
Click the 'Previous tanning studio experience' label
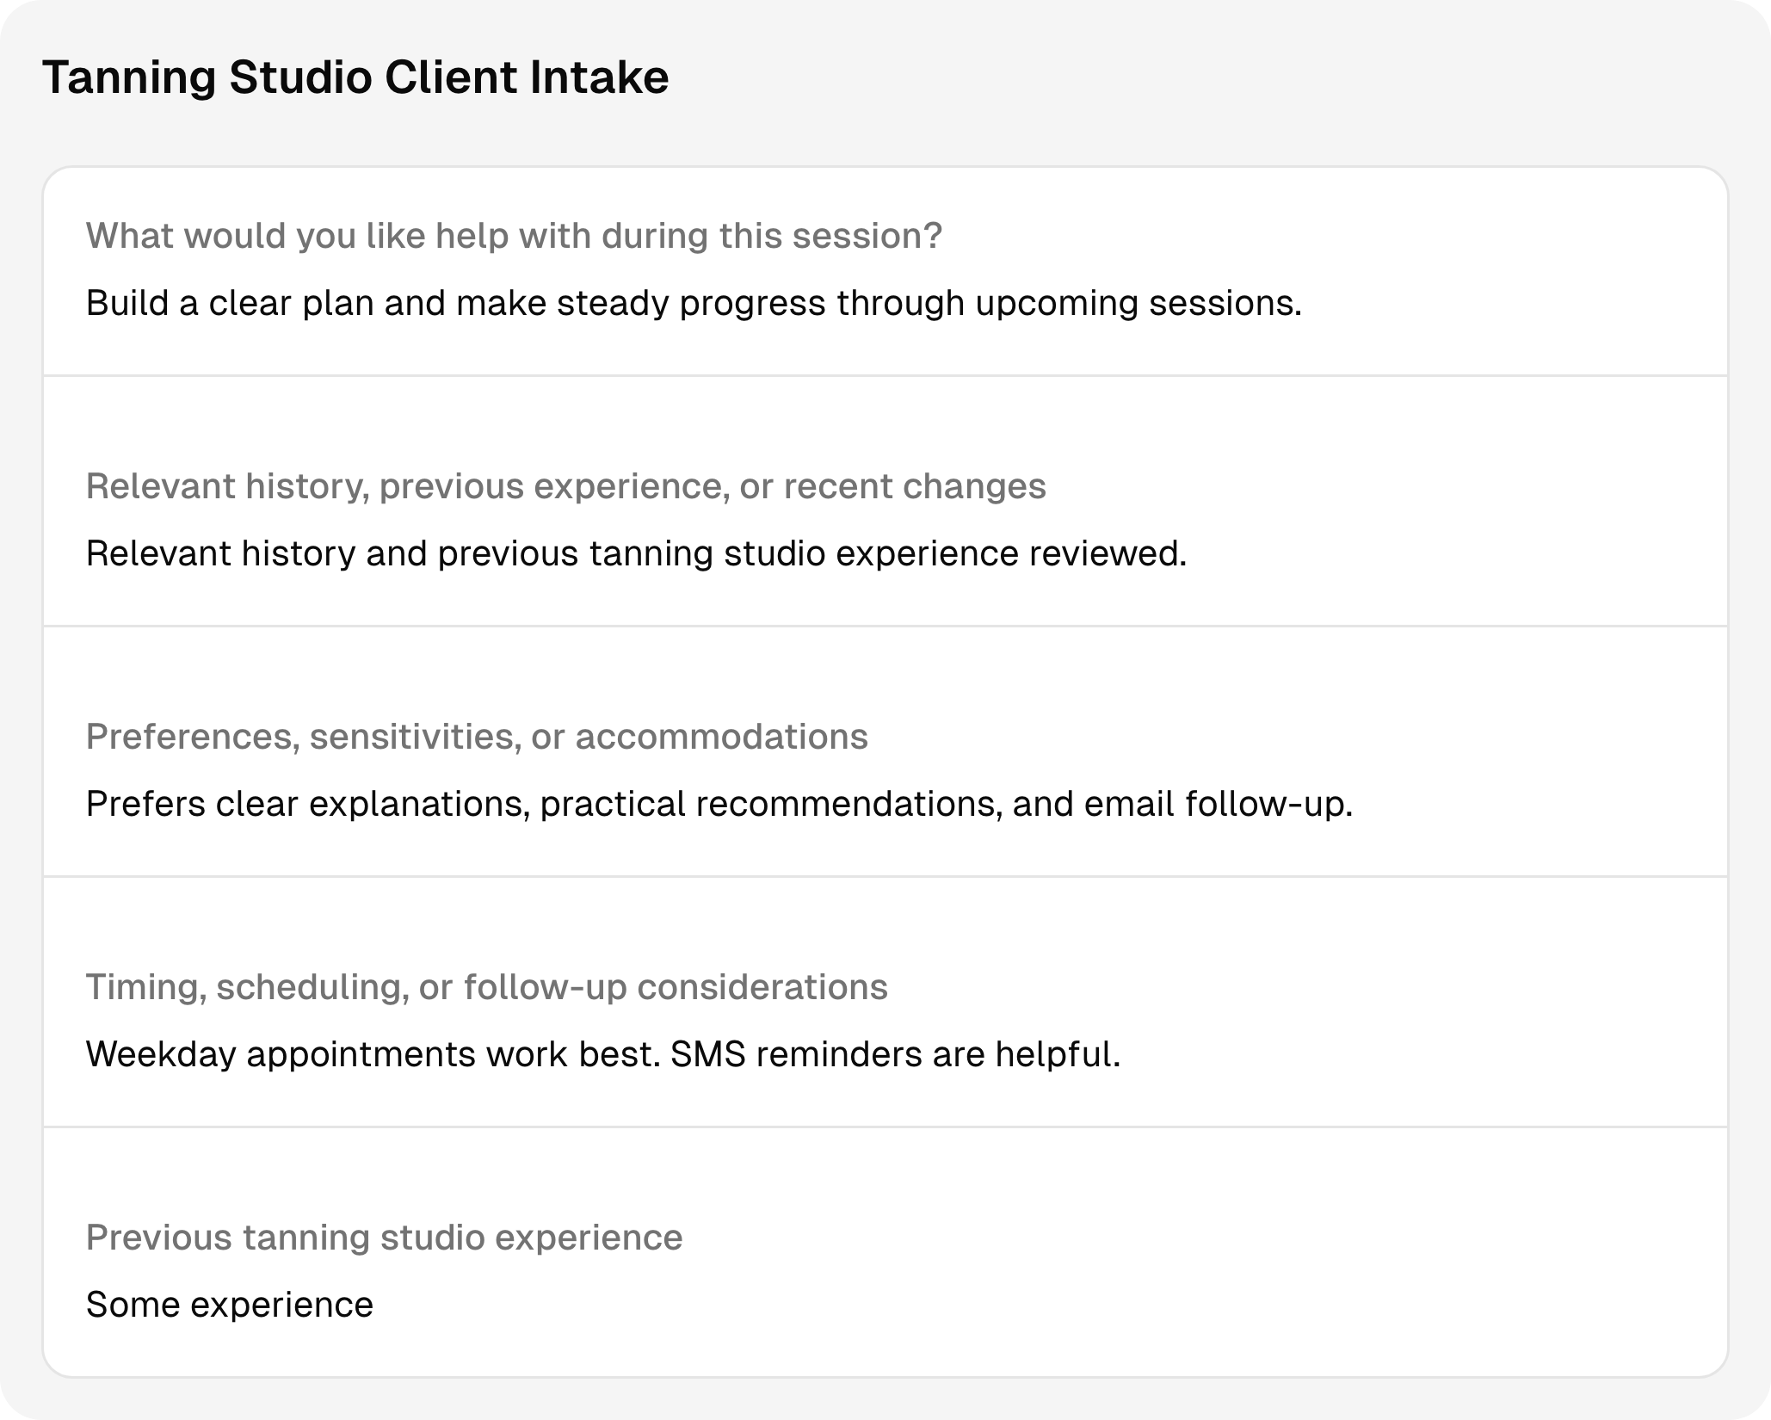385,1238
